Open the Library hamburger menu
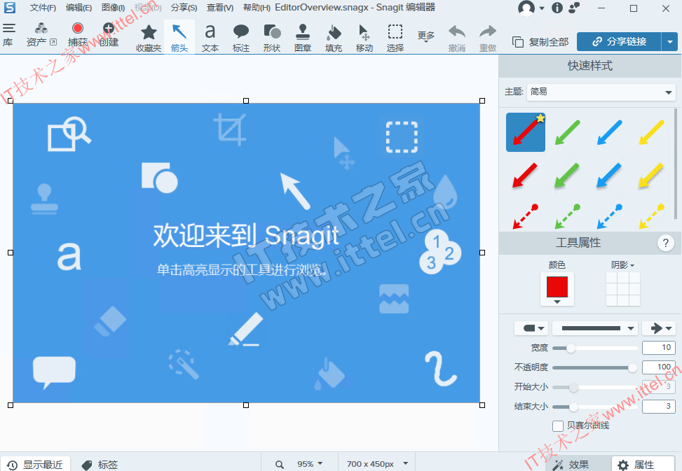682x471 pixels. (8, 35)
